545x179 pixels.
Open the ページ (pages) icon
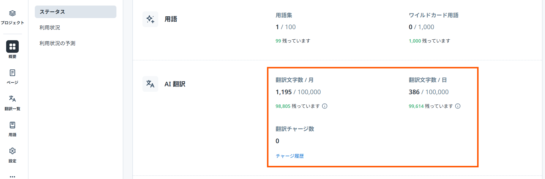point(12,73)
